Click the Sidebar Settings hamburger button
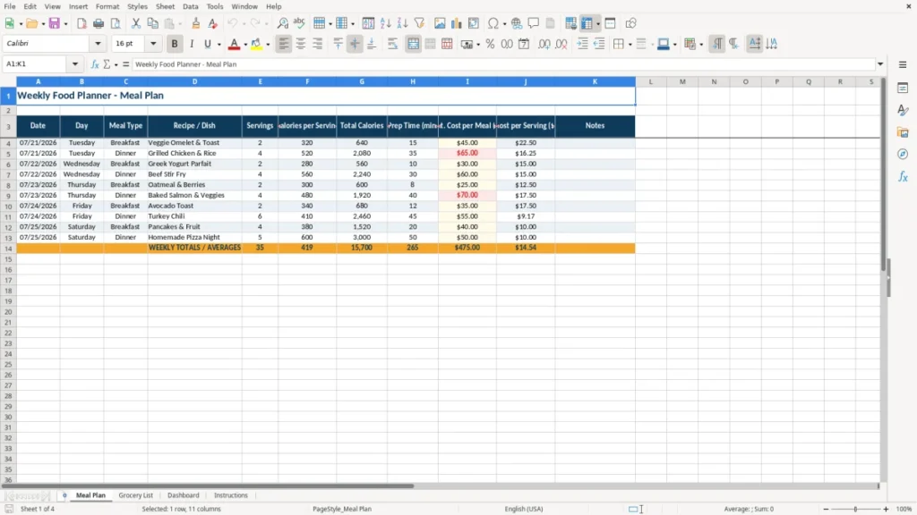Screen dimensions: 917x515 point(903,64)
